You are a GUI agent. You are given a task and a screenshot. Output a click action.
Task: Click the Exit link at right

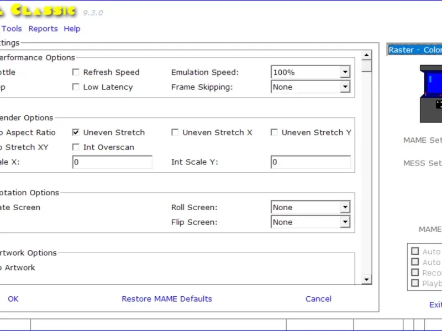(435, 305)
